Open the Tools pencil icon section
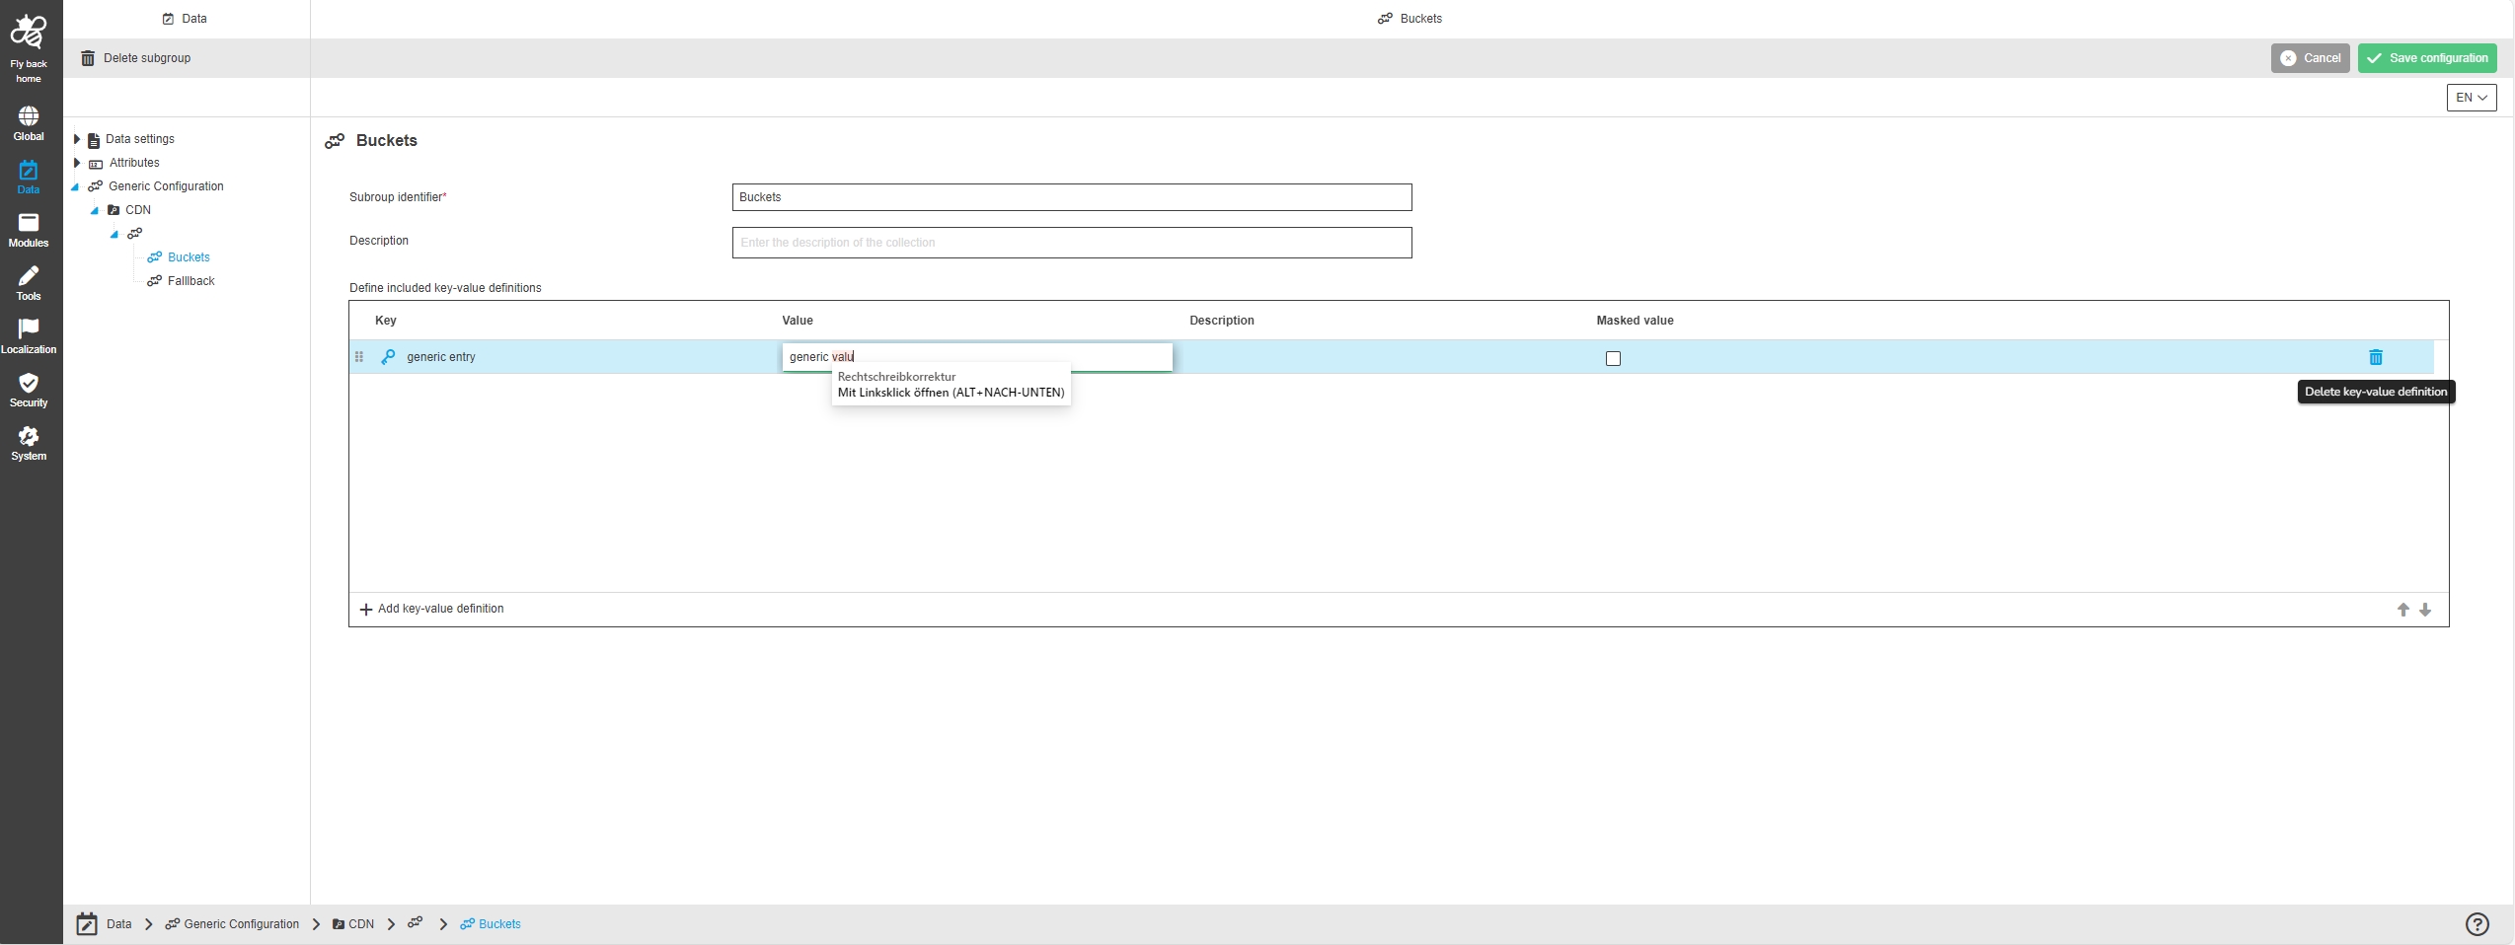This screenshot has width=2515, height=945. point(29,283)
